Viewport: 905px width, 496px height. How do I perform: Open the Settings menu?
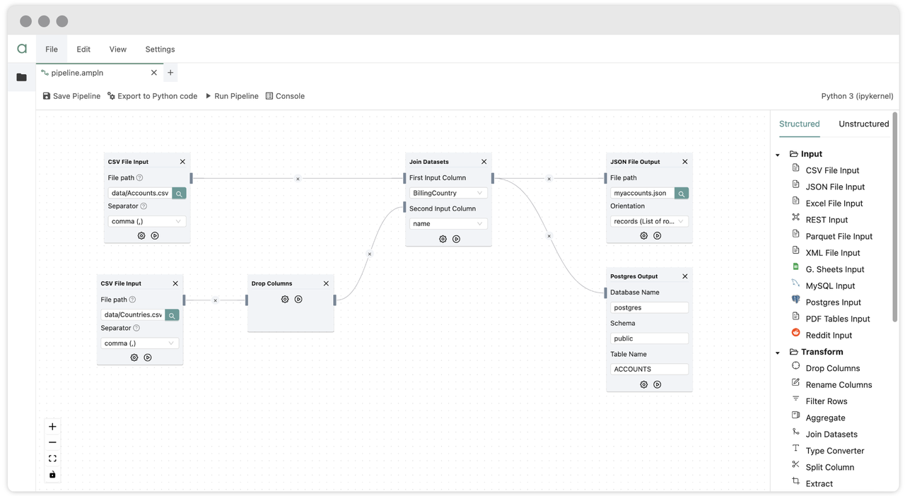pos(160,49)
